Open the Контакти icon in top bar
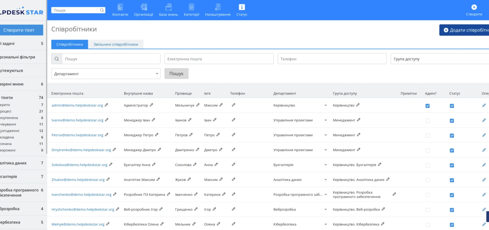The image size is (489, 230). 120,7
